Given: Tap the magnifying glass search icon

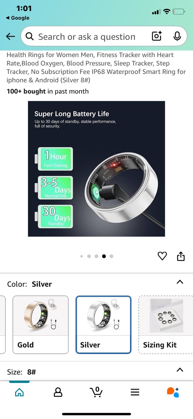Looking at the screenshot, I should click(x=30, y=36).
